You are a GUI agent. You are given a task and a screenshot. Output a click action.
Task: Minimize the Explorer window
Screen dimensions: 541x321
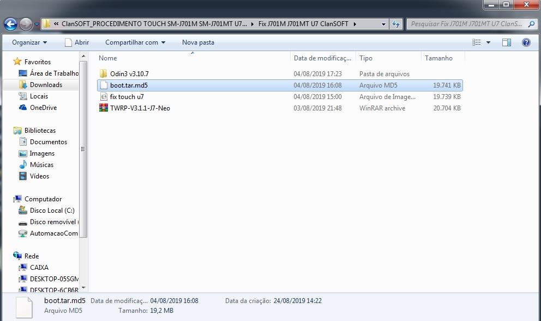pyautogui.click(x=491, y=5)
